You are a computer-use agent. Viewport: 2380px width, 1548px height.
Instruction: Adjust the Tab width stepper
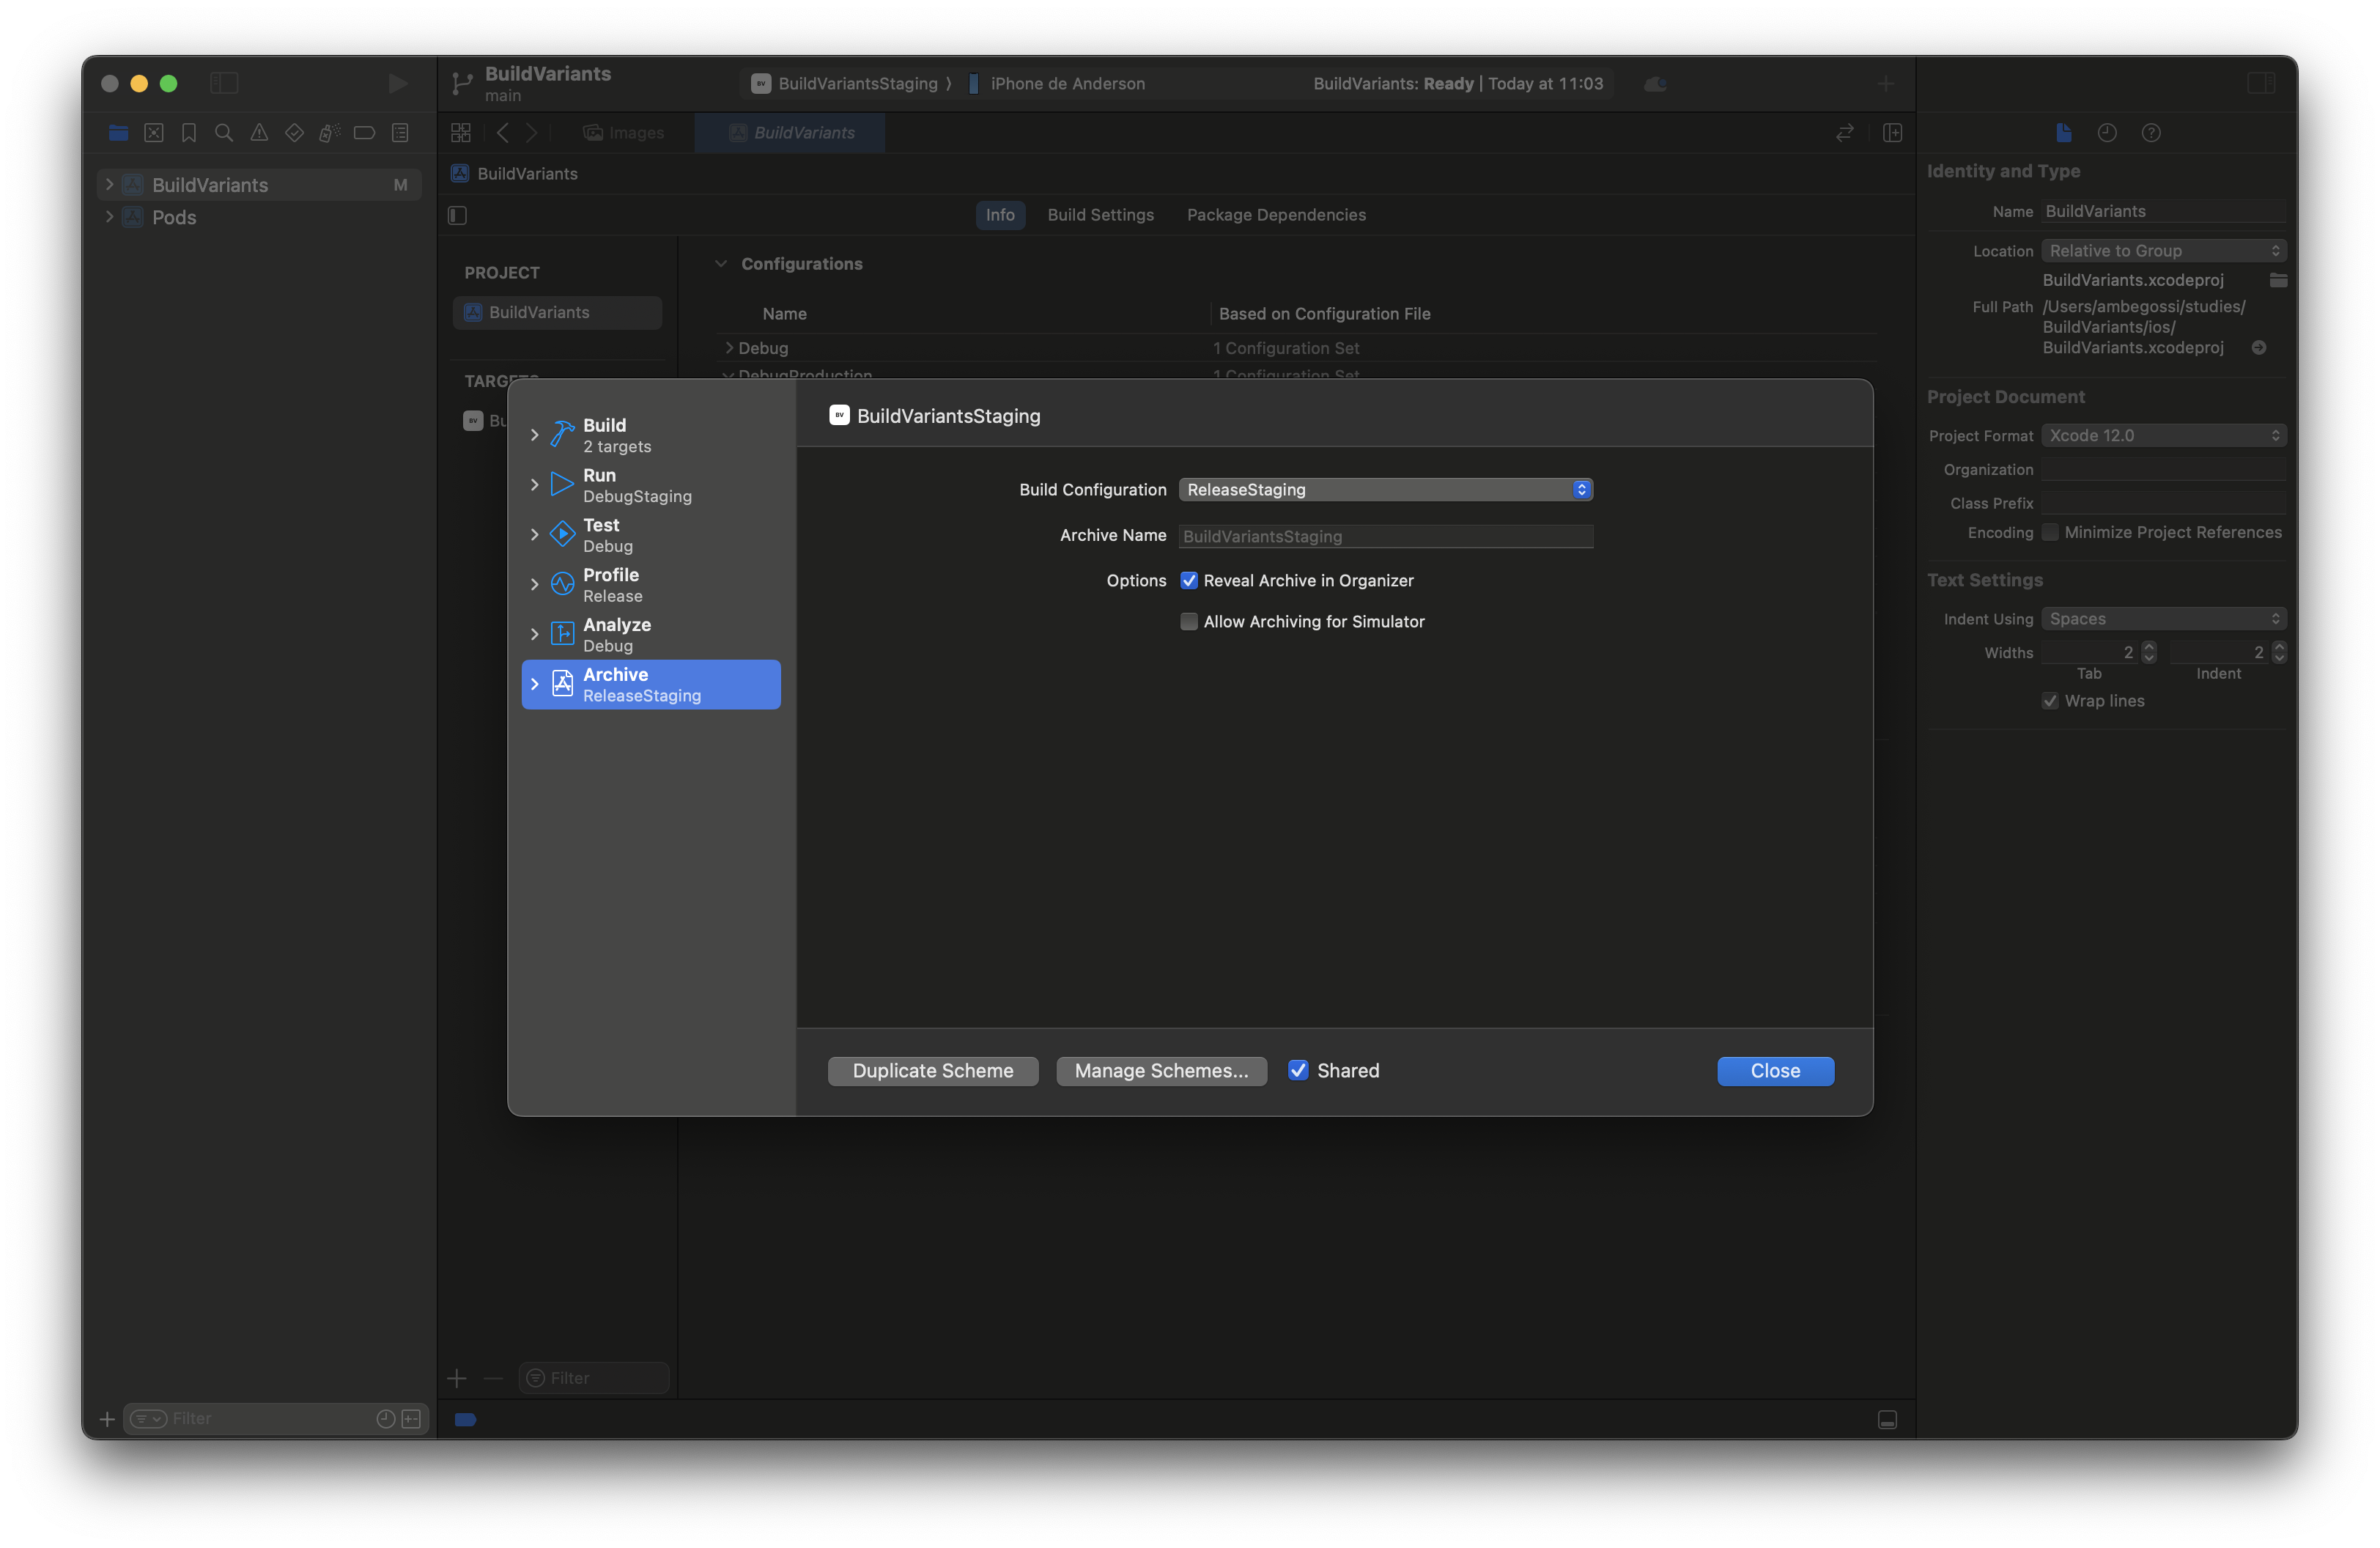click(x=2149, y=653)
